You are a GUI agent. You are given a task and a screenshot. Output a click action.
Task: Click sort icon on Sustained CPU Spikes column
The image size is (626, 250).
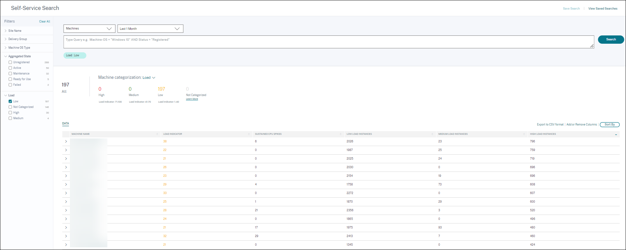click(x=341, y=134)
